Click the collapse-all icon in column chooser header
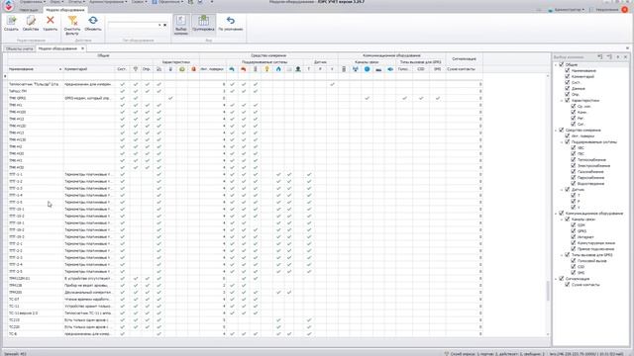 pos(609,57)
